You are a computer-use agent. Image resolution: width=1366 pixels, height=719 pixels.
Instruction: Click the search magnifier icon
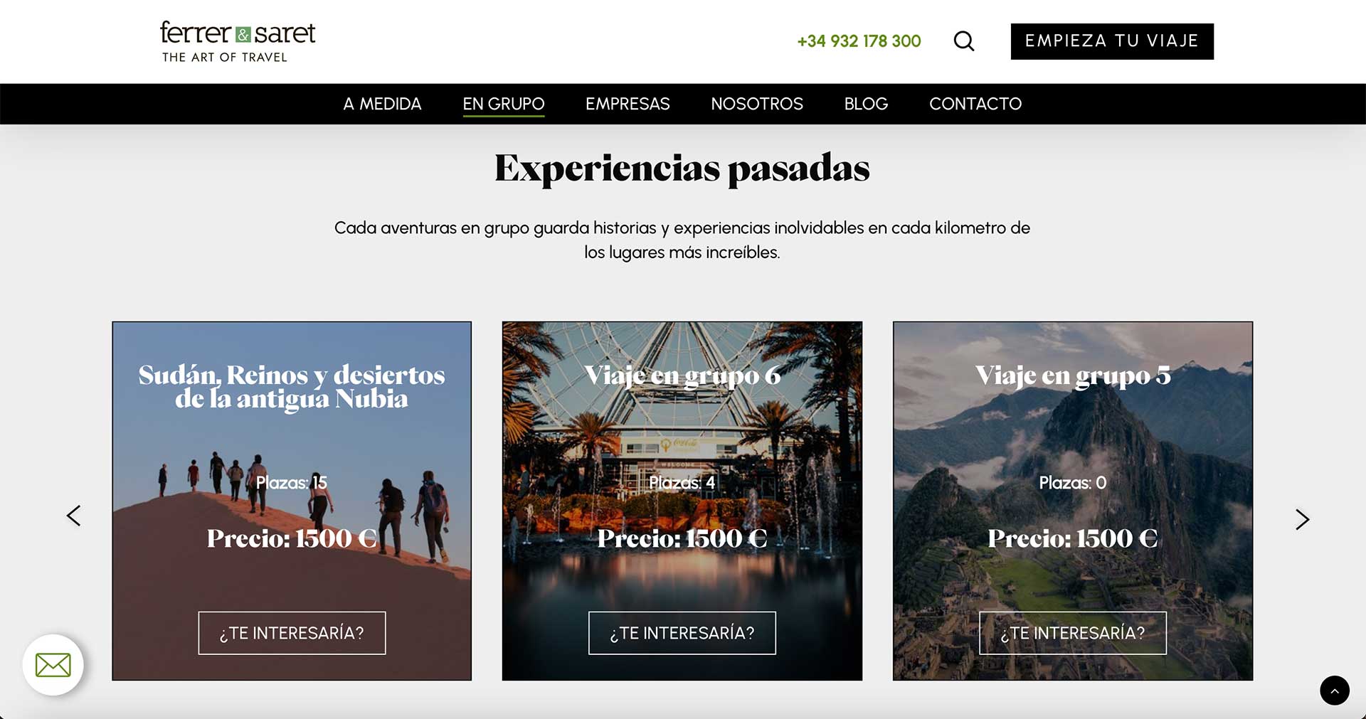[964, 41]
